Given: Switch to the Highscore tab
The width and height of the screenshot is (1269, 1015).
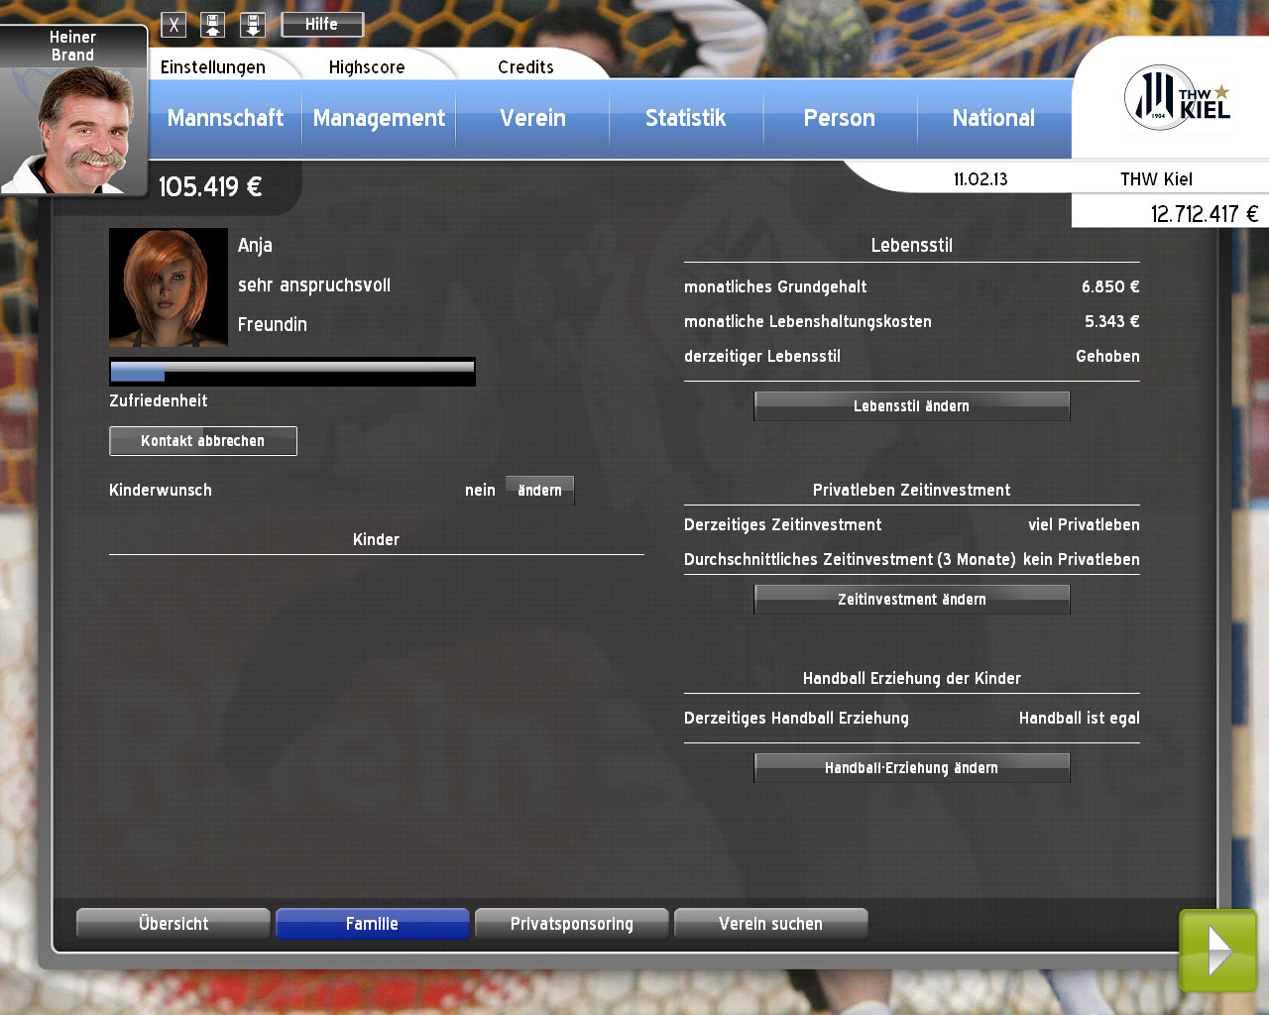Looking at the screenshot, I should pyautogui.click(x=367, y=67).
